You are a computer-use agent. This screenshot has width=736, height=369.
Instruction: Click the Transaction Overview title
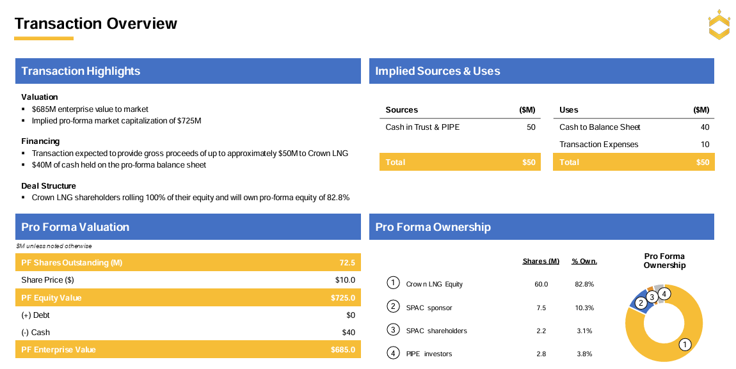96,24
